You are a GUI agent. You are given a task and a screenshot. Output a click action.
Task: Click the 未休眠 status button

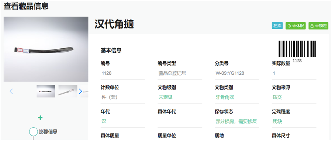(x=295, y=26)
